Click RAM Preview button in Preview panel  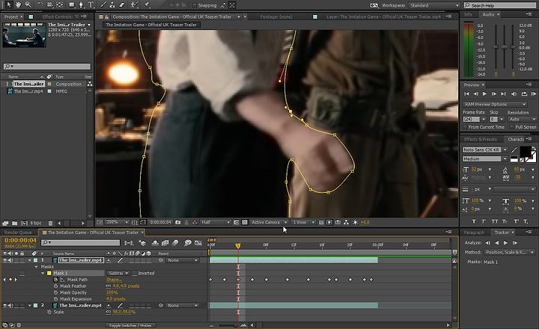click(x=534, y=93)
